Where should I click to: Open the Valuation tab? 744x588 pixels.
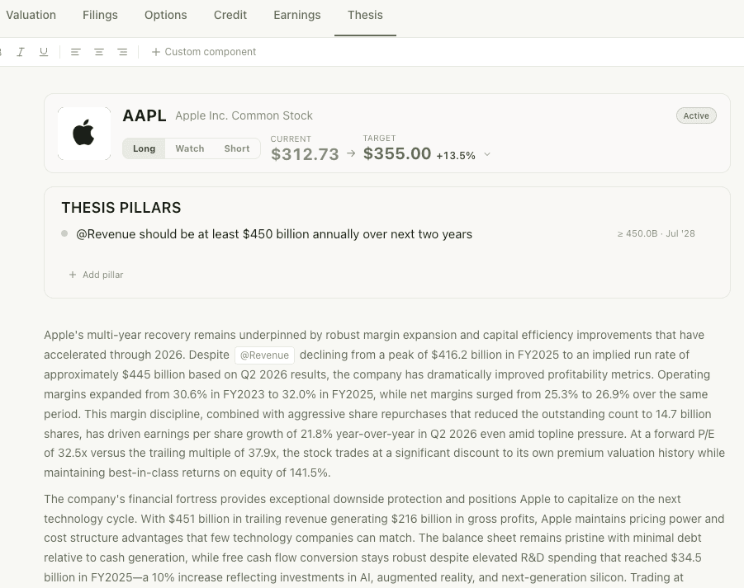(x=31, y=15)
